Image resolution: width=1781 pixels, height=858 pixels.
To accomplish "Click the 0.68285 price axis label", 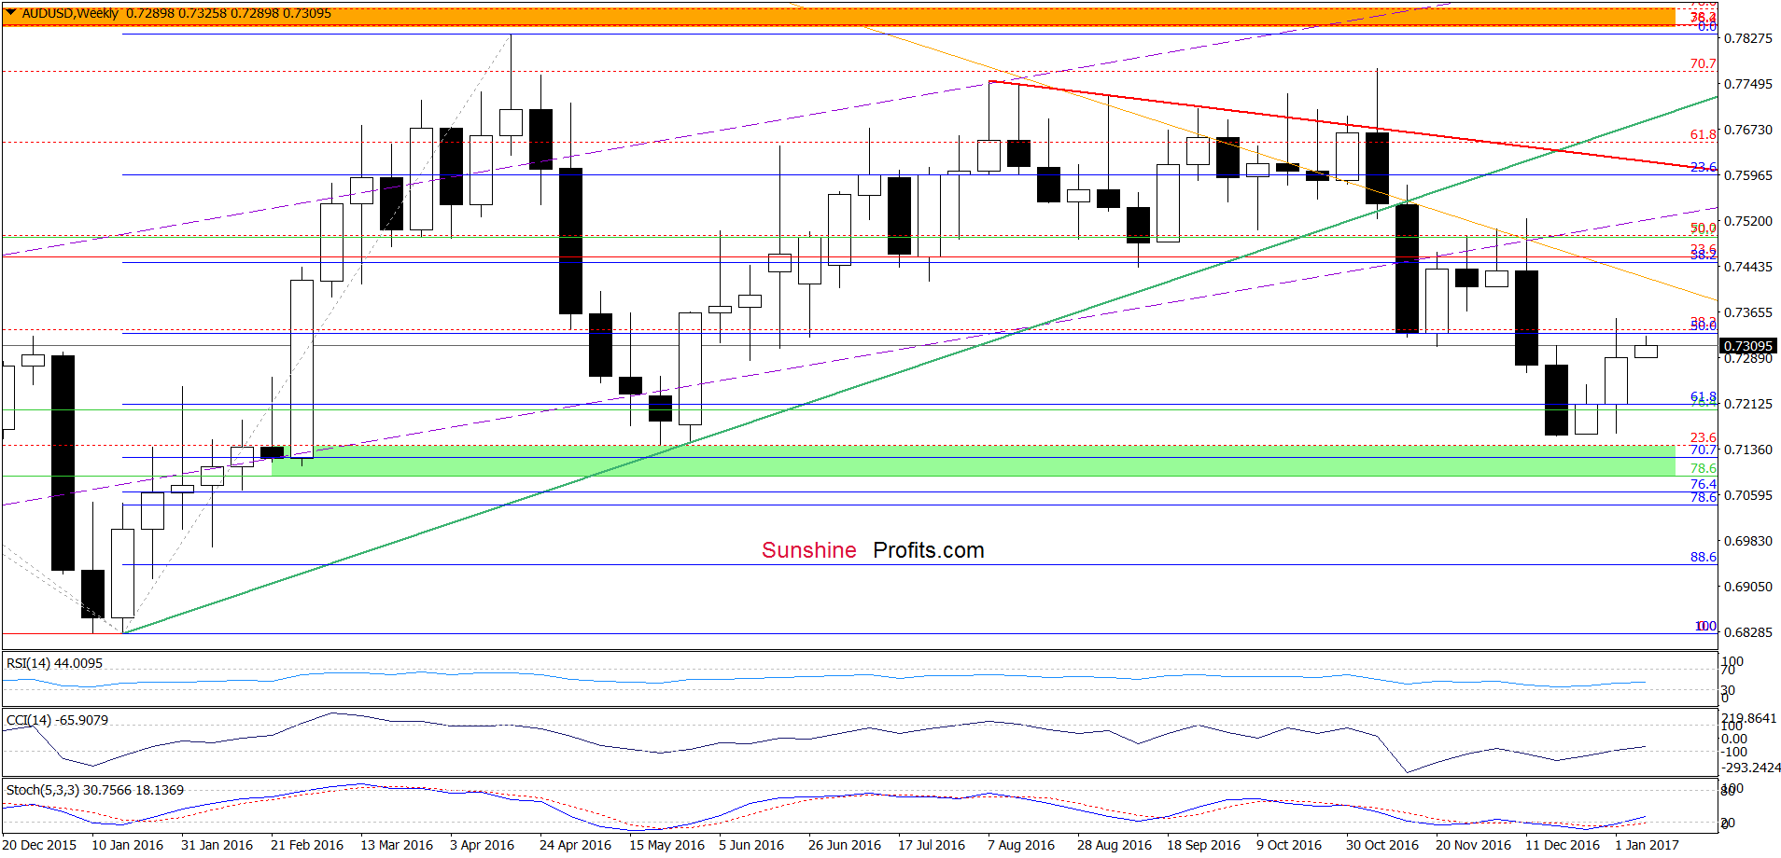I will pyautogui.click(x=1747, y=632).
